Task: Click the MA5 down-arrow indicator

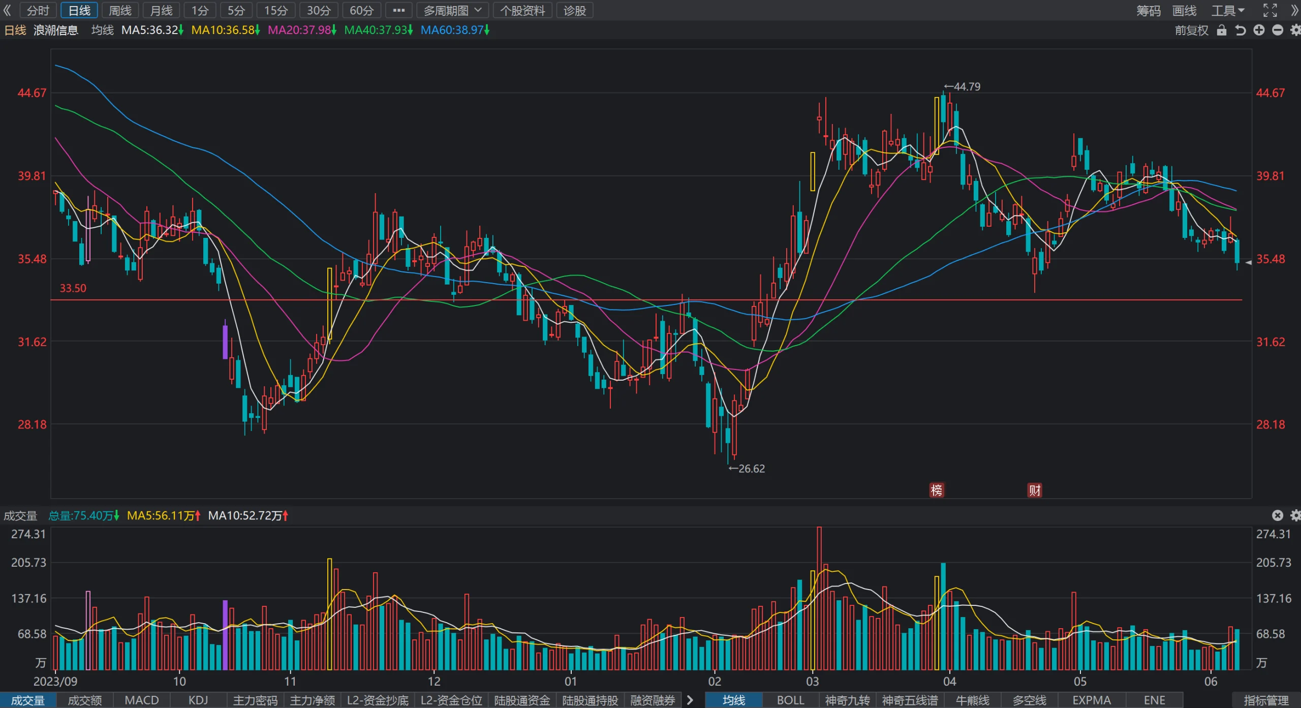Action: [x=180, y=30]
